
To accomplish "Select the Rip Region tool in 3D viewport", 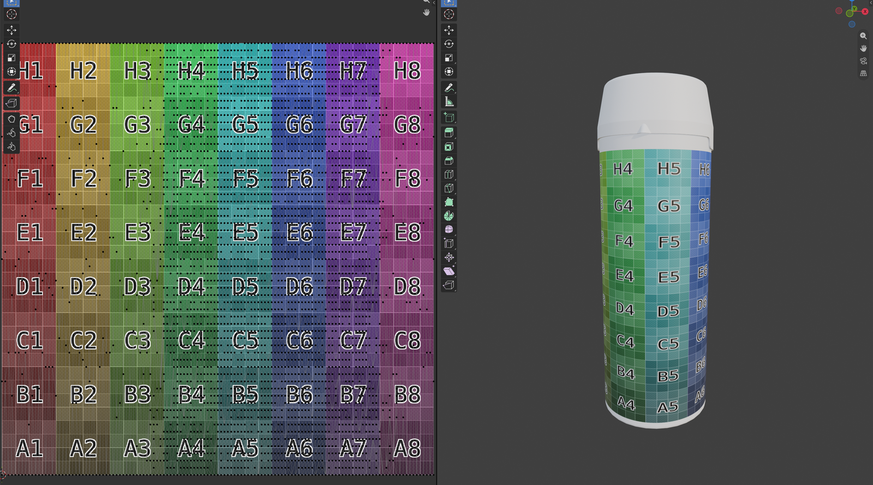I will [449, 285].
